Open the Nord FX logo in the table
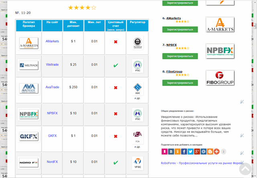The image size is (257, 178). click(x=29, y=162)
